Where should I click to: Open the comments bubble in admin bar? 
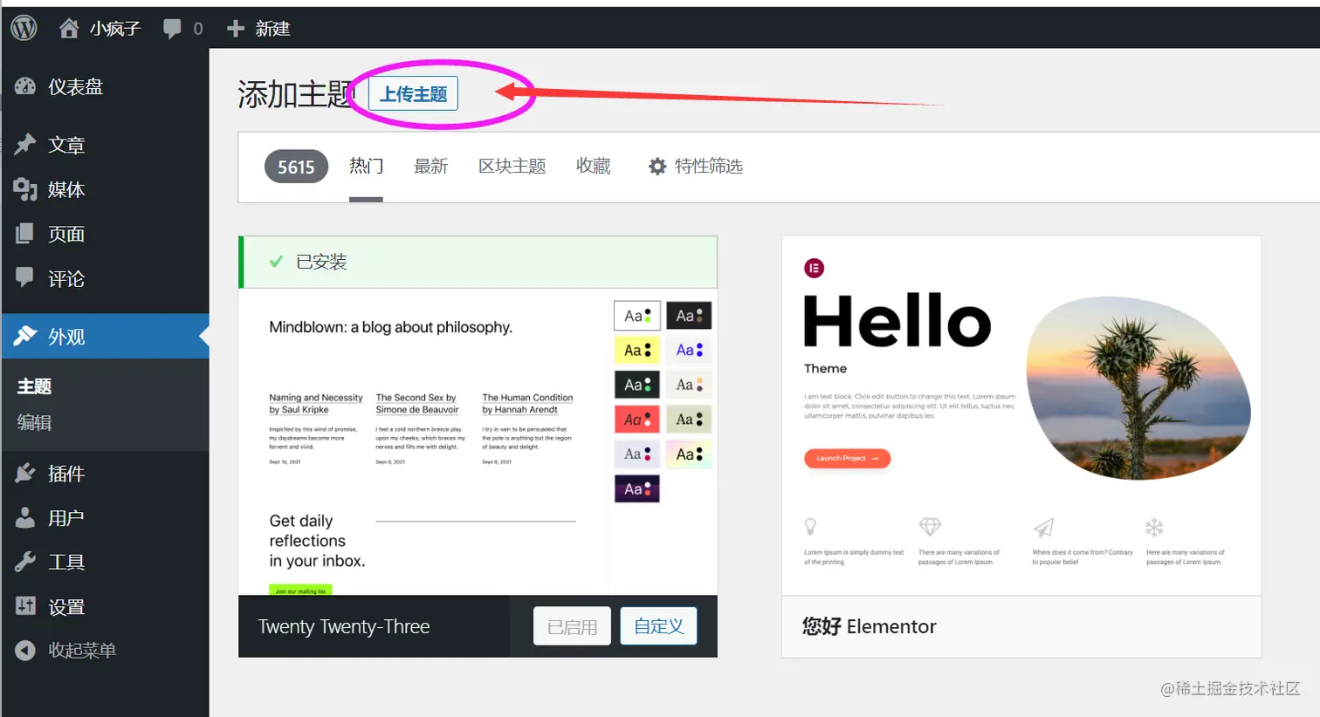coord(172,29)
